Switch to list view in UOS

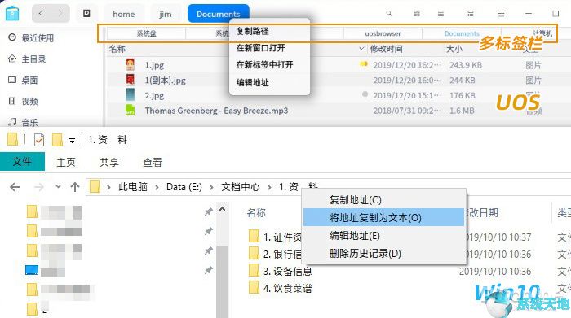[x=440, y=14]
